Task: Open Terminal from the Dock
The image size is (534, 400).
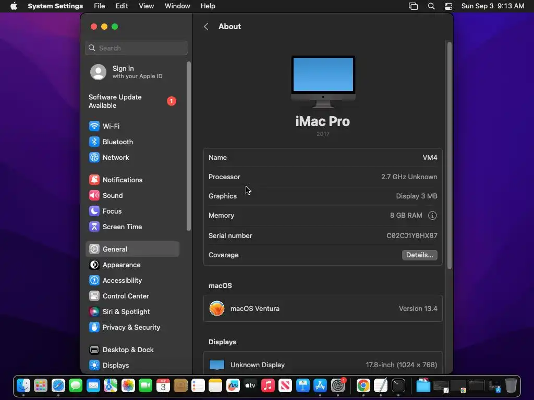Action: point(398,386)
